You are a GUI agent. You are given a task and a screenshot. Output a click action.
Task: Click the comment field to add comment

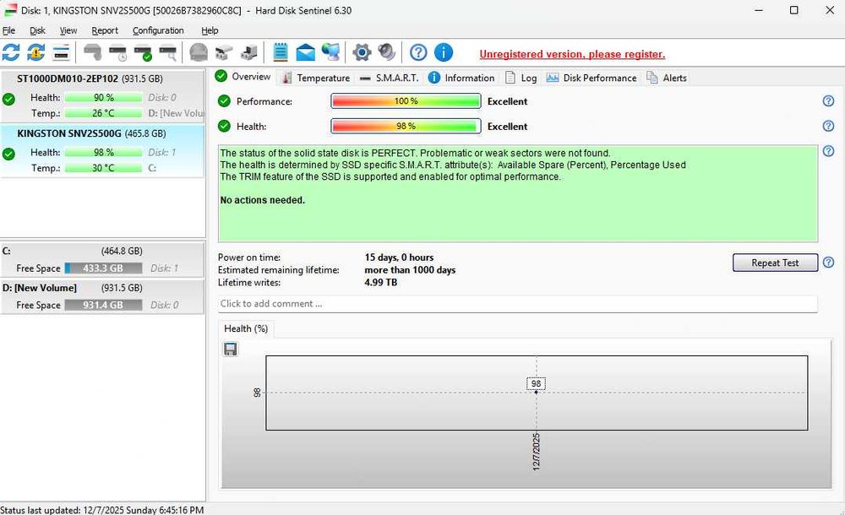517,304
